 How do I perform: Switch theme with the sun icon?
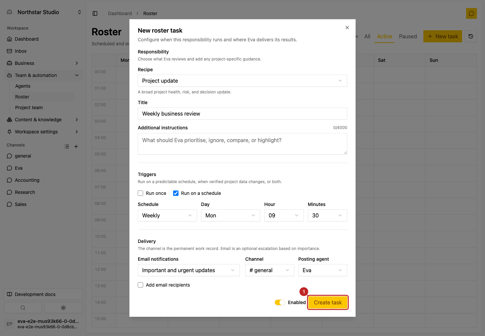[x=63, y=308]
